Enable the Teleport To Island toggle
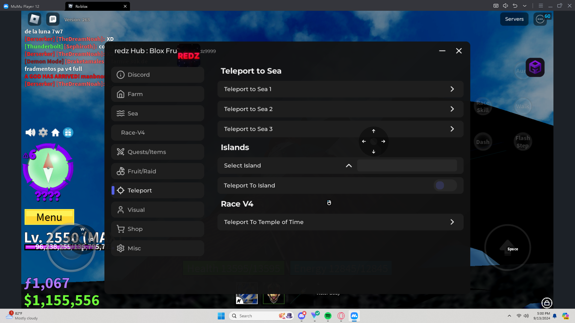 pyautogui.click(x=445, y=185)
